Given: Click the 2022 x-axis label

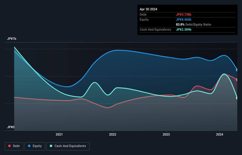Looking at the screenshot, I should [113, 134].
